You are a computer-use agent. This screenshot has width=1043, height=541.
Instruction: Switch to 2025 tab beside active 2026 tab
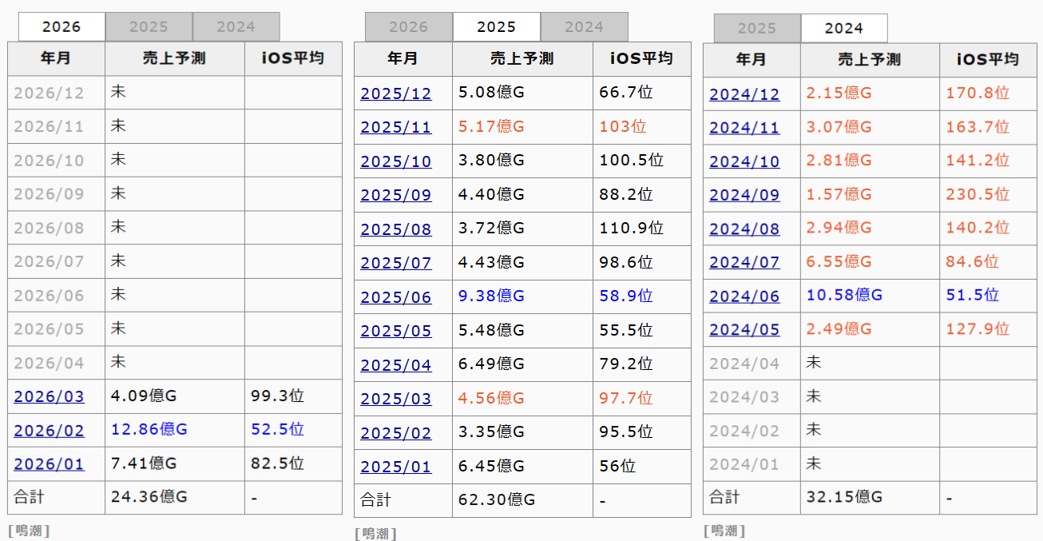pos(149,26)
